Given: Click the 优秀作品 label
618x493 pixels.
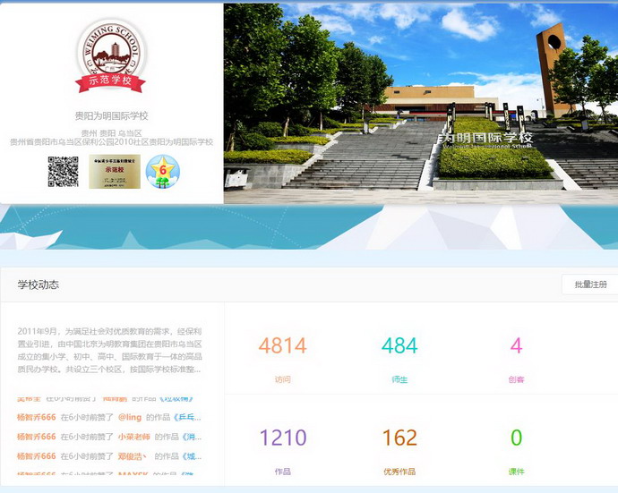Looking at the screenshot, I should click(x=399, y=472).
